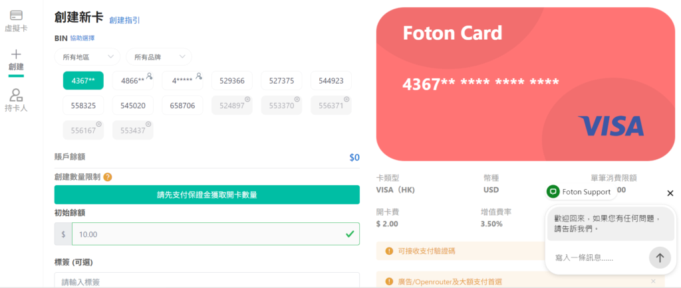
Task: Close the Foton Support chat widget
Action: pos(670,193)
